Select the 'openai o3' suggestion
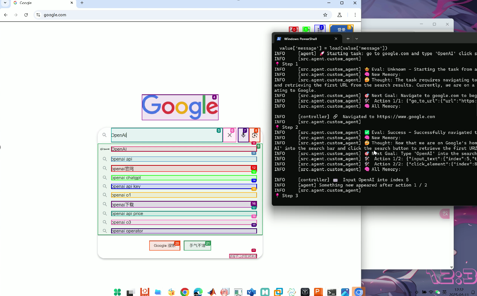 (184, 222)
